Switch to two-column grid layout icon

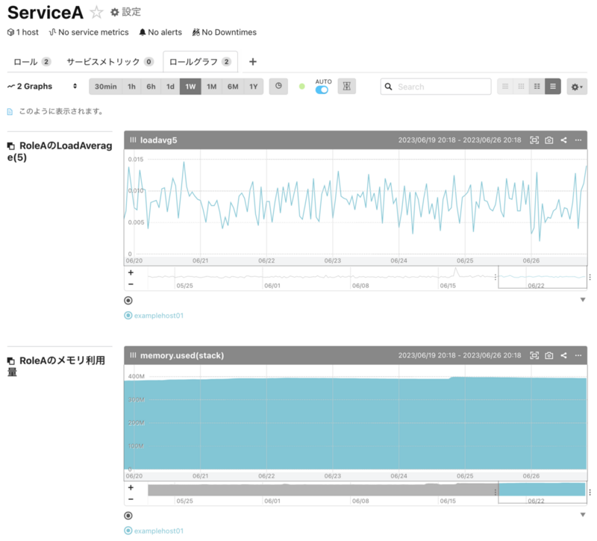[x=537, y=87]
